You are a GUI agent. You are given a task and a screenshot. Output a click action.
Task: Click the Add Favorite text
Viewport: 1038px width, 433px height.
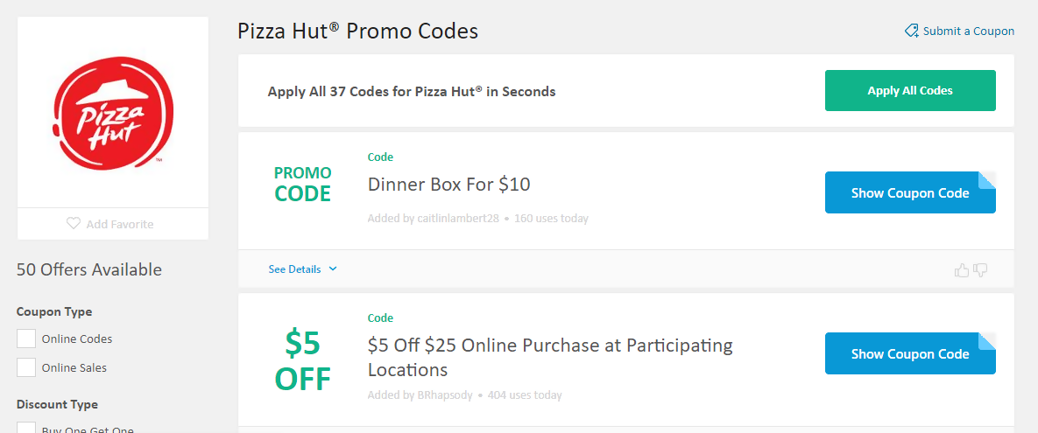tap(120, 225)
